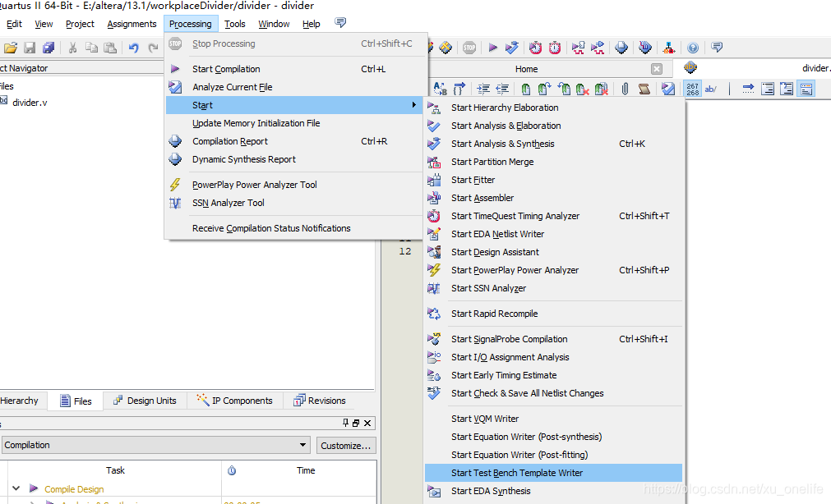
Task: Click the analyze current file editor icon
Action: pos(668,89)
